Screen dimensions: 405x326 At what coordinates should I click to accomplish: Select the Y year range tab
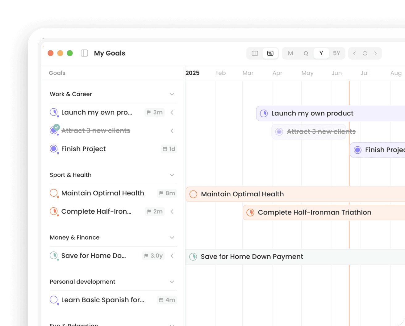321,53
